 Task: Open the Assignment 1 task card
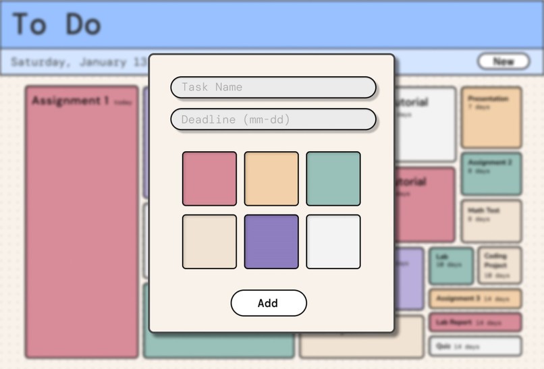pyautogui.click(x=82, y=222)
